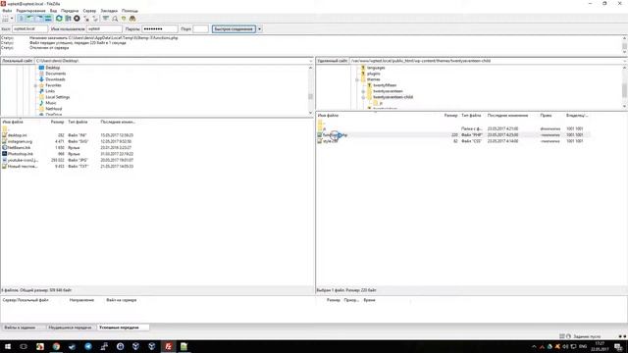Open the Вид menu
628x353 pixels.
(53, 11)
